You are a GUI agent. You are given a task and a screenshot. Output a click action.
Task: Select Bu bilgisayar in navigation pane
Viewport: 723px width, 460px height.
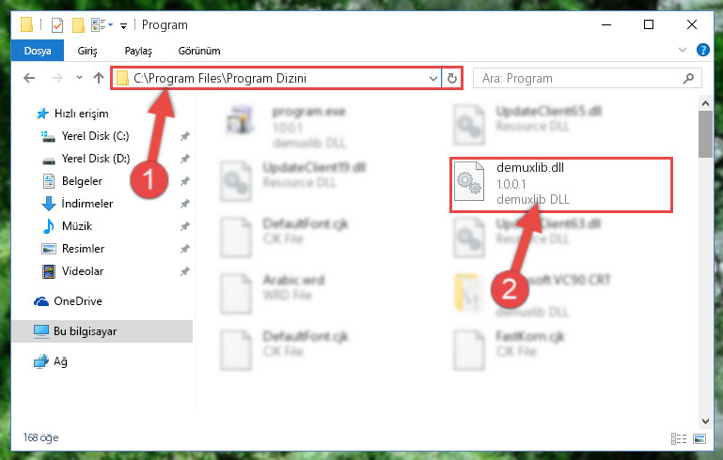(x=102, y=331)
